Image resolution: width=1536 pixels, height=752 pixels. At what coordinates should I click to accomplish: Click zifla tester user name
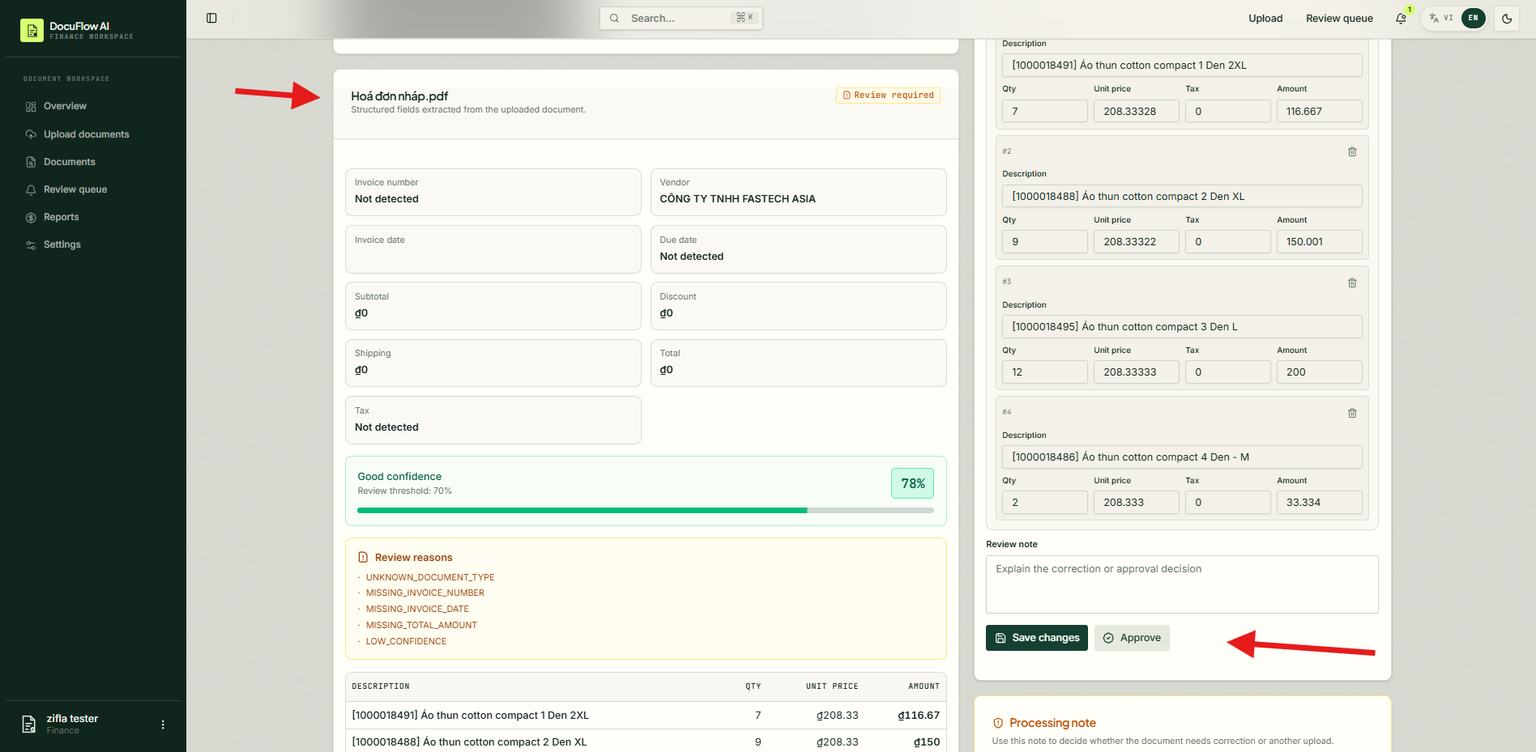[72, 719]
